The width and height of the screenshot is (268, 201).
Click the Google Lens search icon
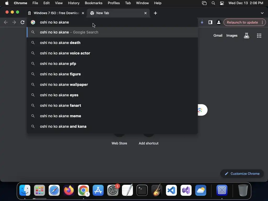[x=200, y=110]
